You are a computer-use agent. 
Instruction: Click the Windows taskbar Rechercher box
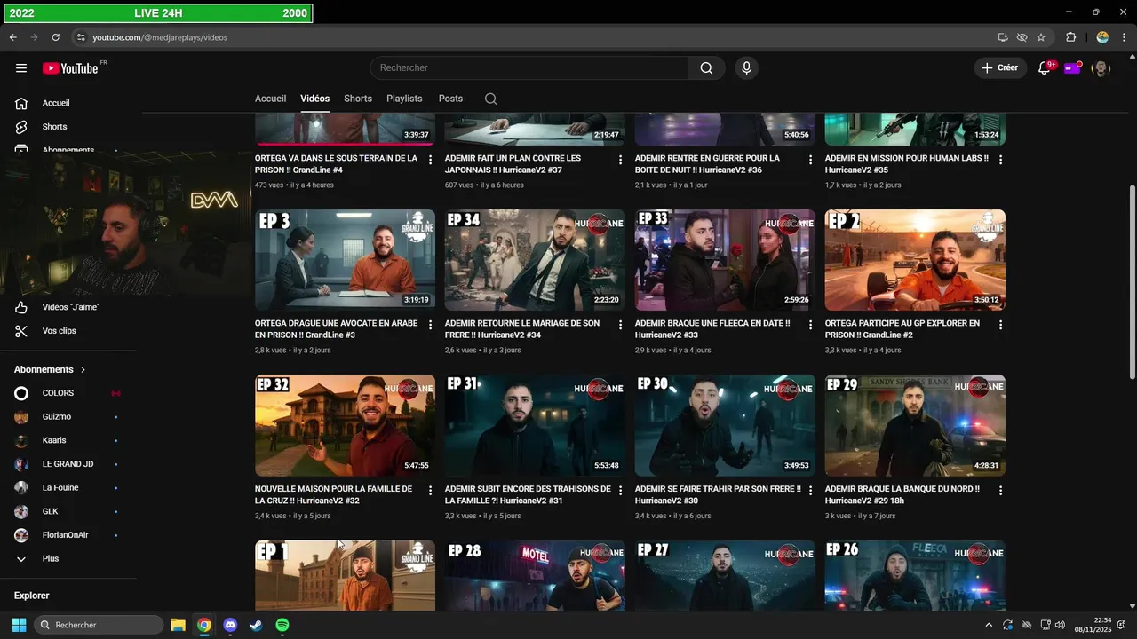point(99,625)
